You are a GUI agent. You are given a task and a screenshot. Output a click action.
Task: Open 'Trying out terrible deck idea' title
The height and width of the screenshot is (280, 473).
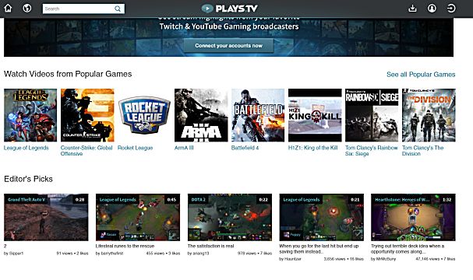[408, 249]
